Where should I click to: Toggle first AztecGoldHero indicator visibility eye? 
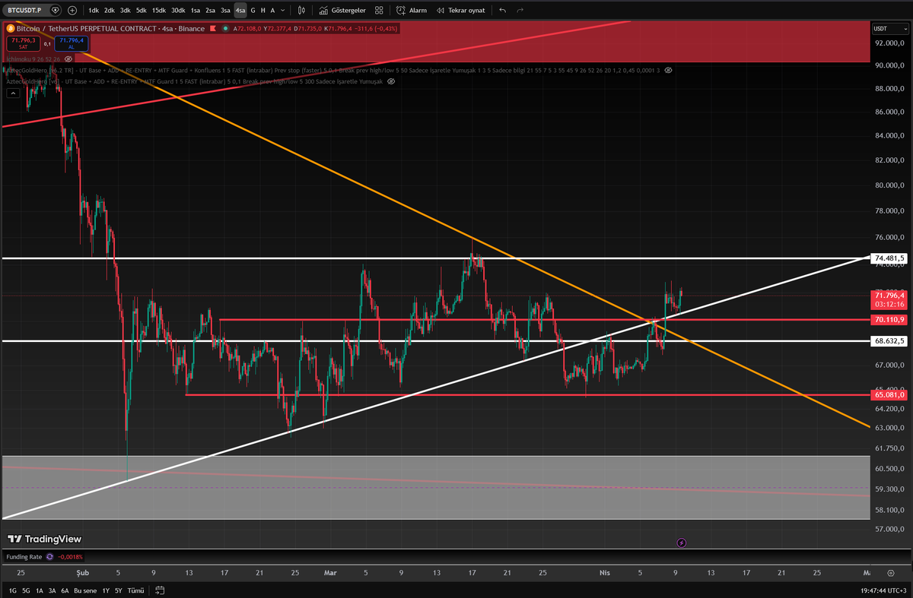668,70
